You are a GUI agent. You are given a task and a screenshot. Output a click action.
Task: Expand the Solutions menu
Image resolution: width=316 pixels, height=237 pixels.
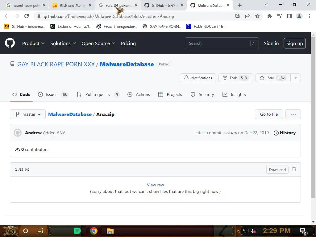click(x=63, y=43)
